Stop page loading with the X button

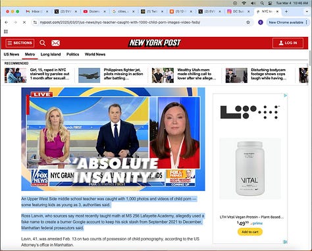(24, 22)
